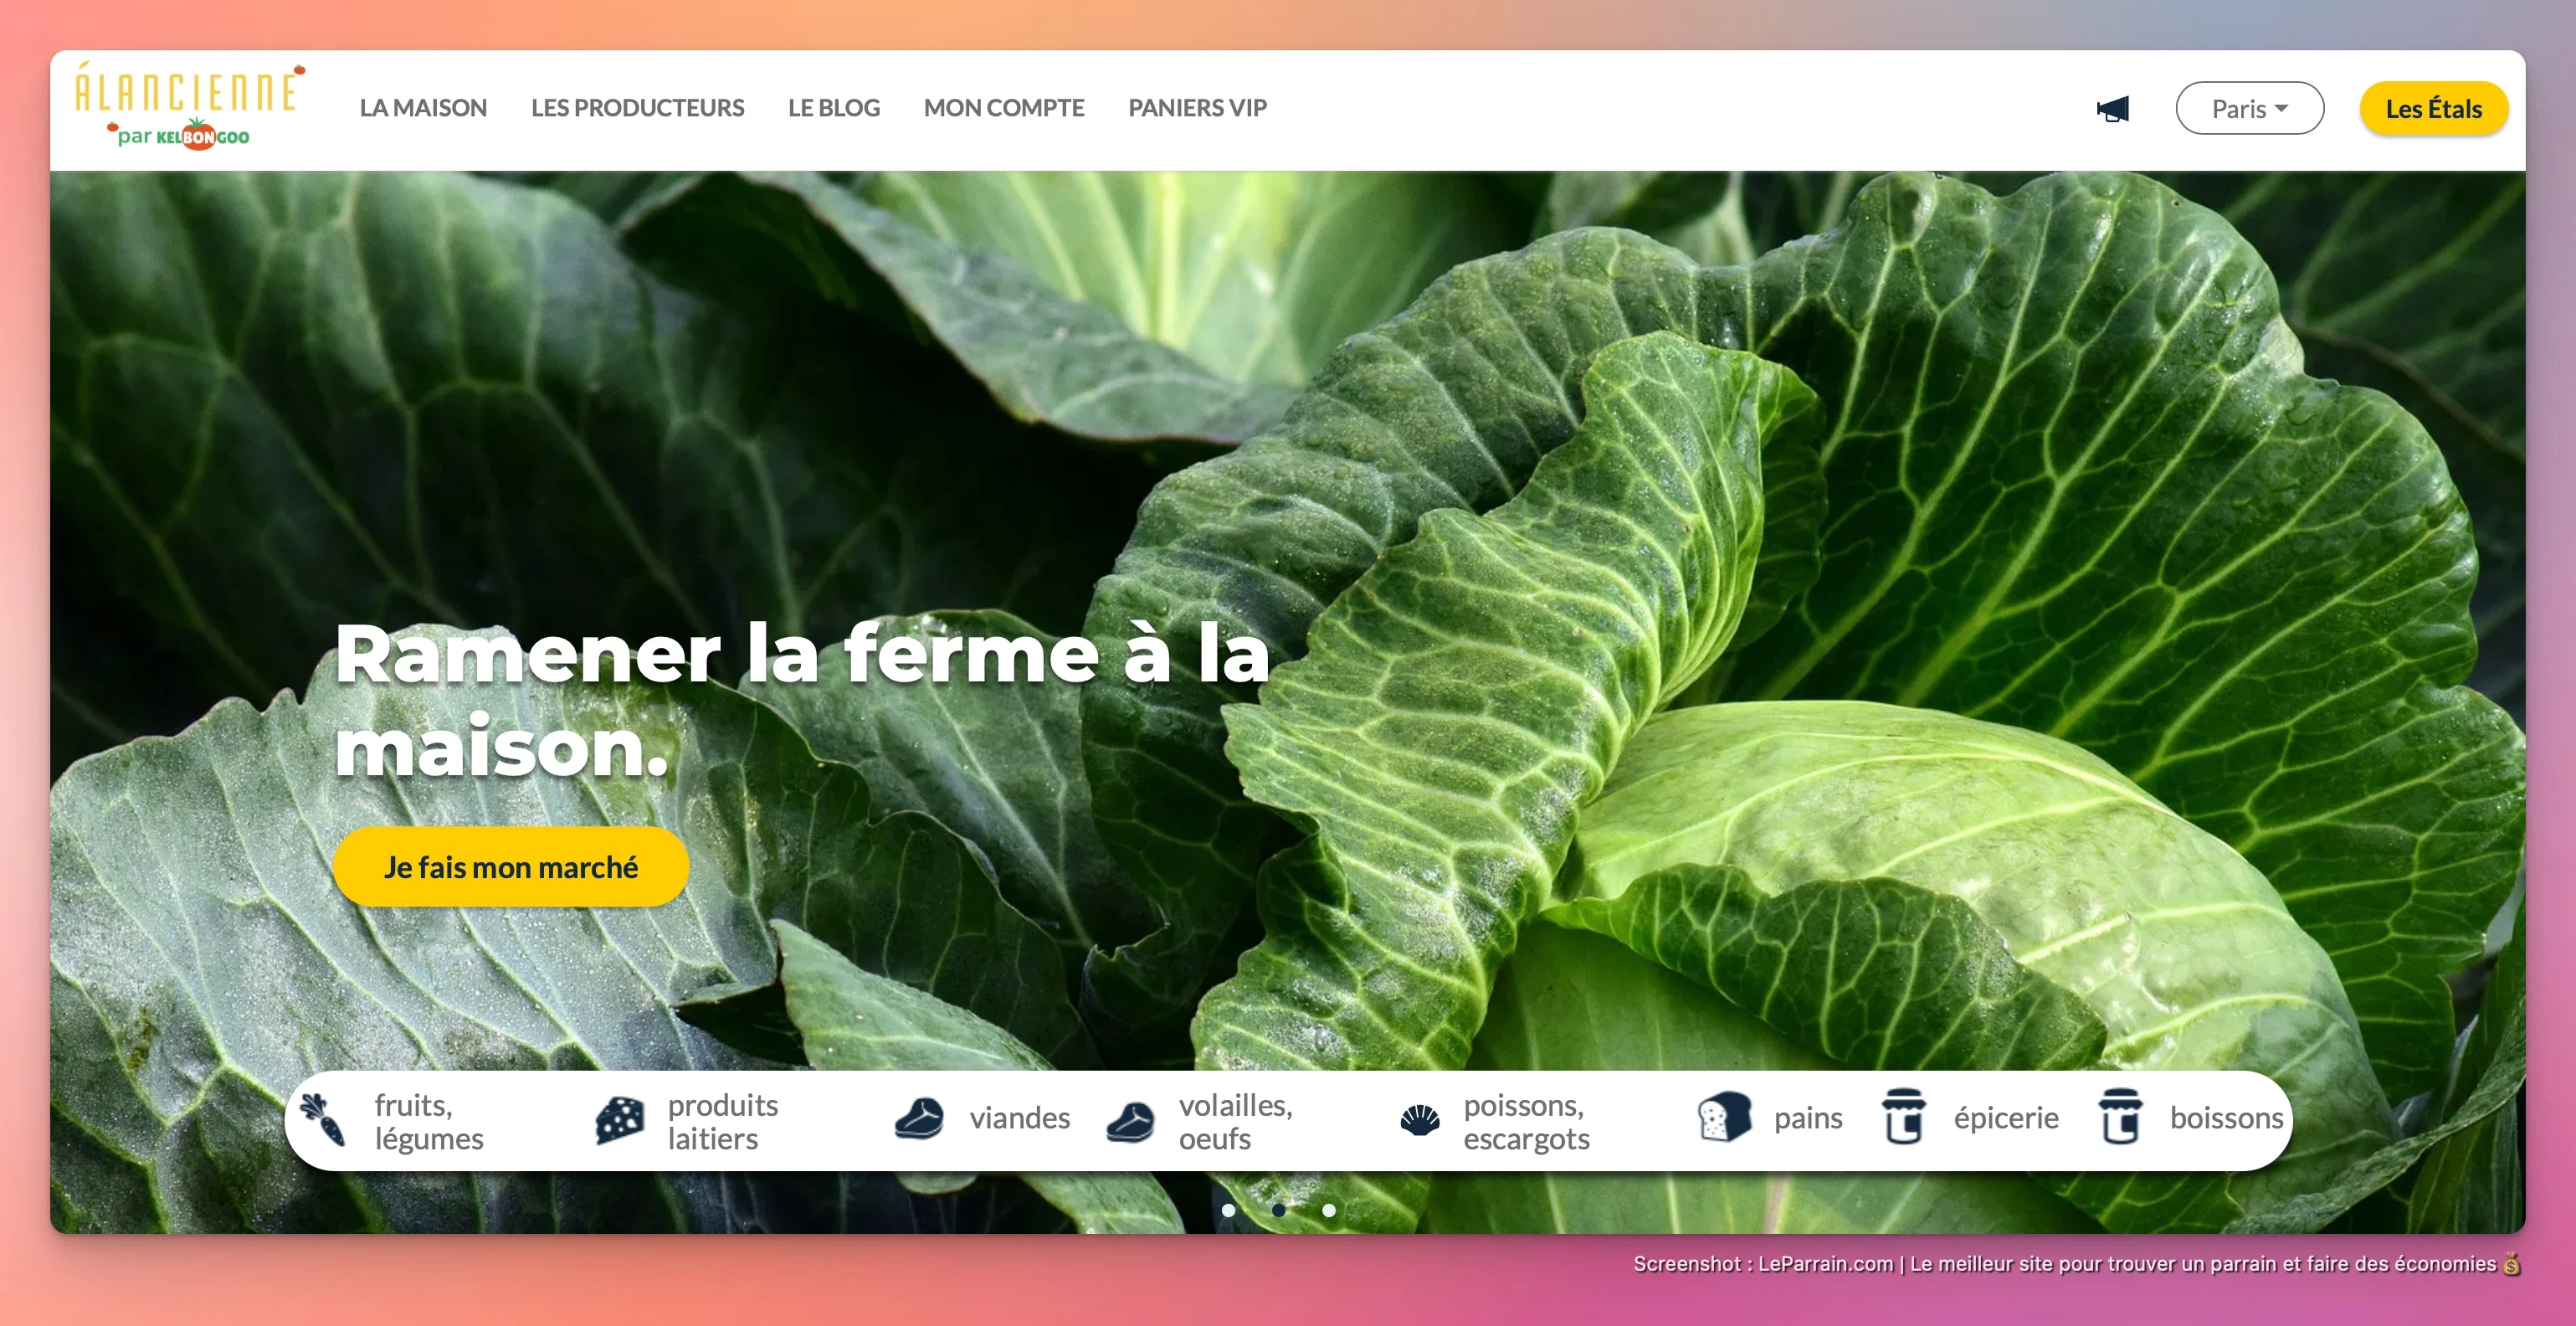This screenshot has width=2576, height=1326.
Task: Click the jar icon beside épicerie
Action: point(1903,1117)
